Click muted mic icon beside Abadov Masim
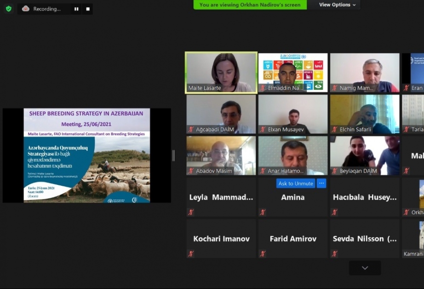Screen dimensions: 424x289 click(191, 171)
